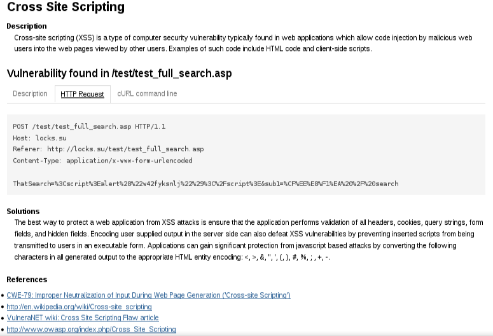Click the References section heading

27,279
